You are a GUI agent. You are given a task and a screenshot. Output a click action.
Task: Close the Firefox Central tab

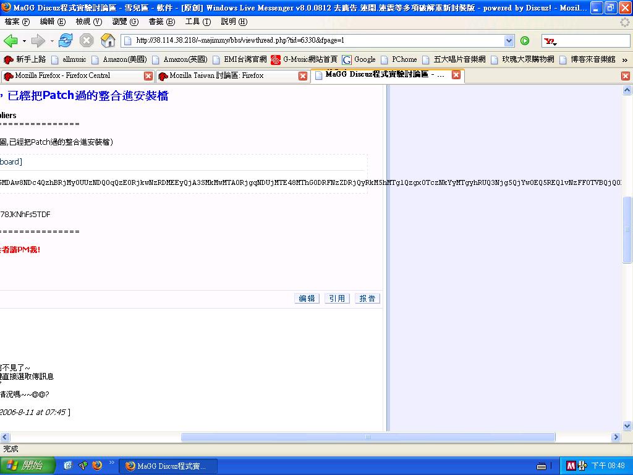148,76
